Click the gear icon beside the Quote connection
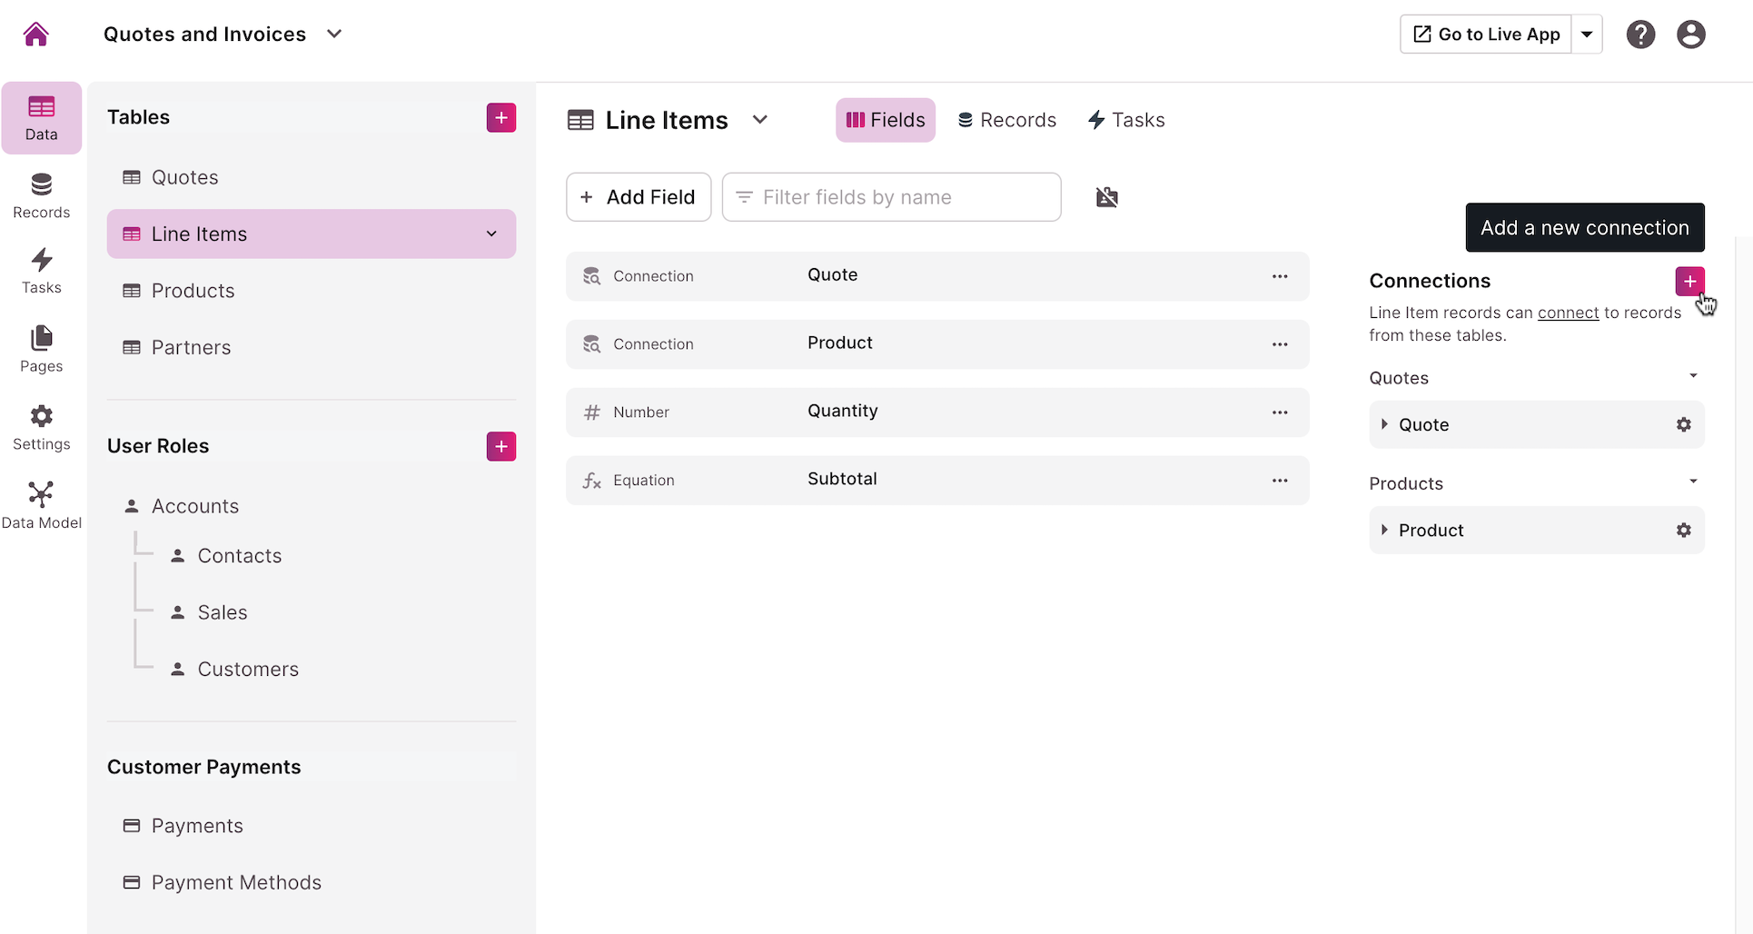Screen dimensions: 1753x934 [x=1684, y=424]
